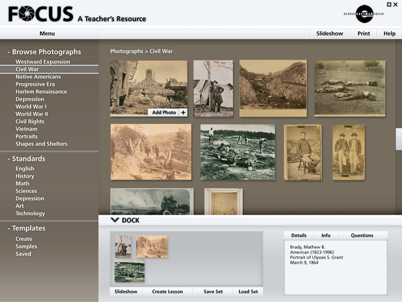The width and height of the screenshot is (402, 302).
Task: Click the tent portrait in the dock
Action: point(123,246)
